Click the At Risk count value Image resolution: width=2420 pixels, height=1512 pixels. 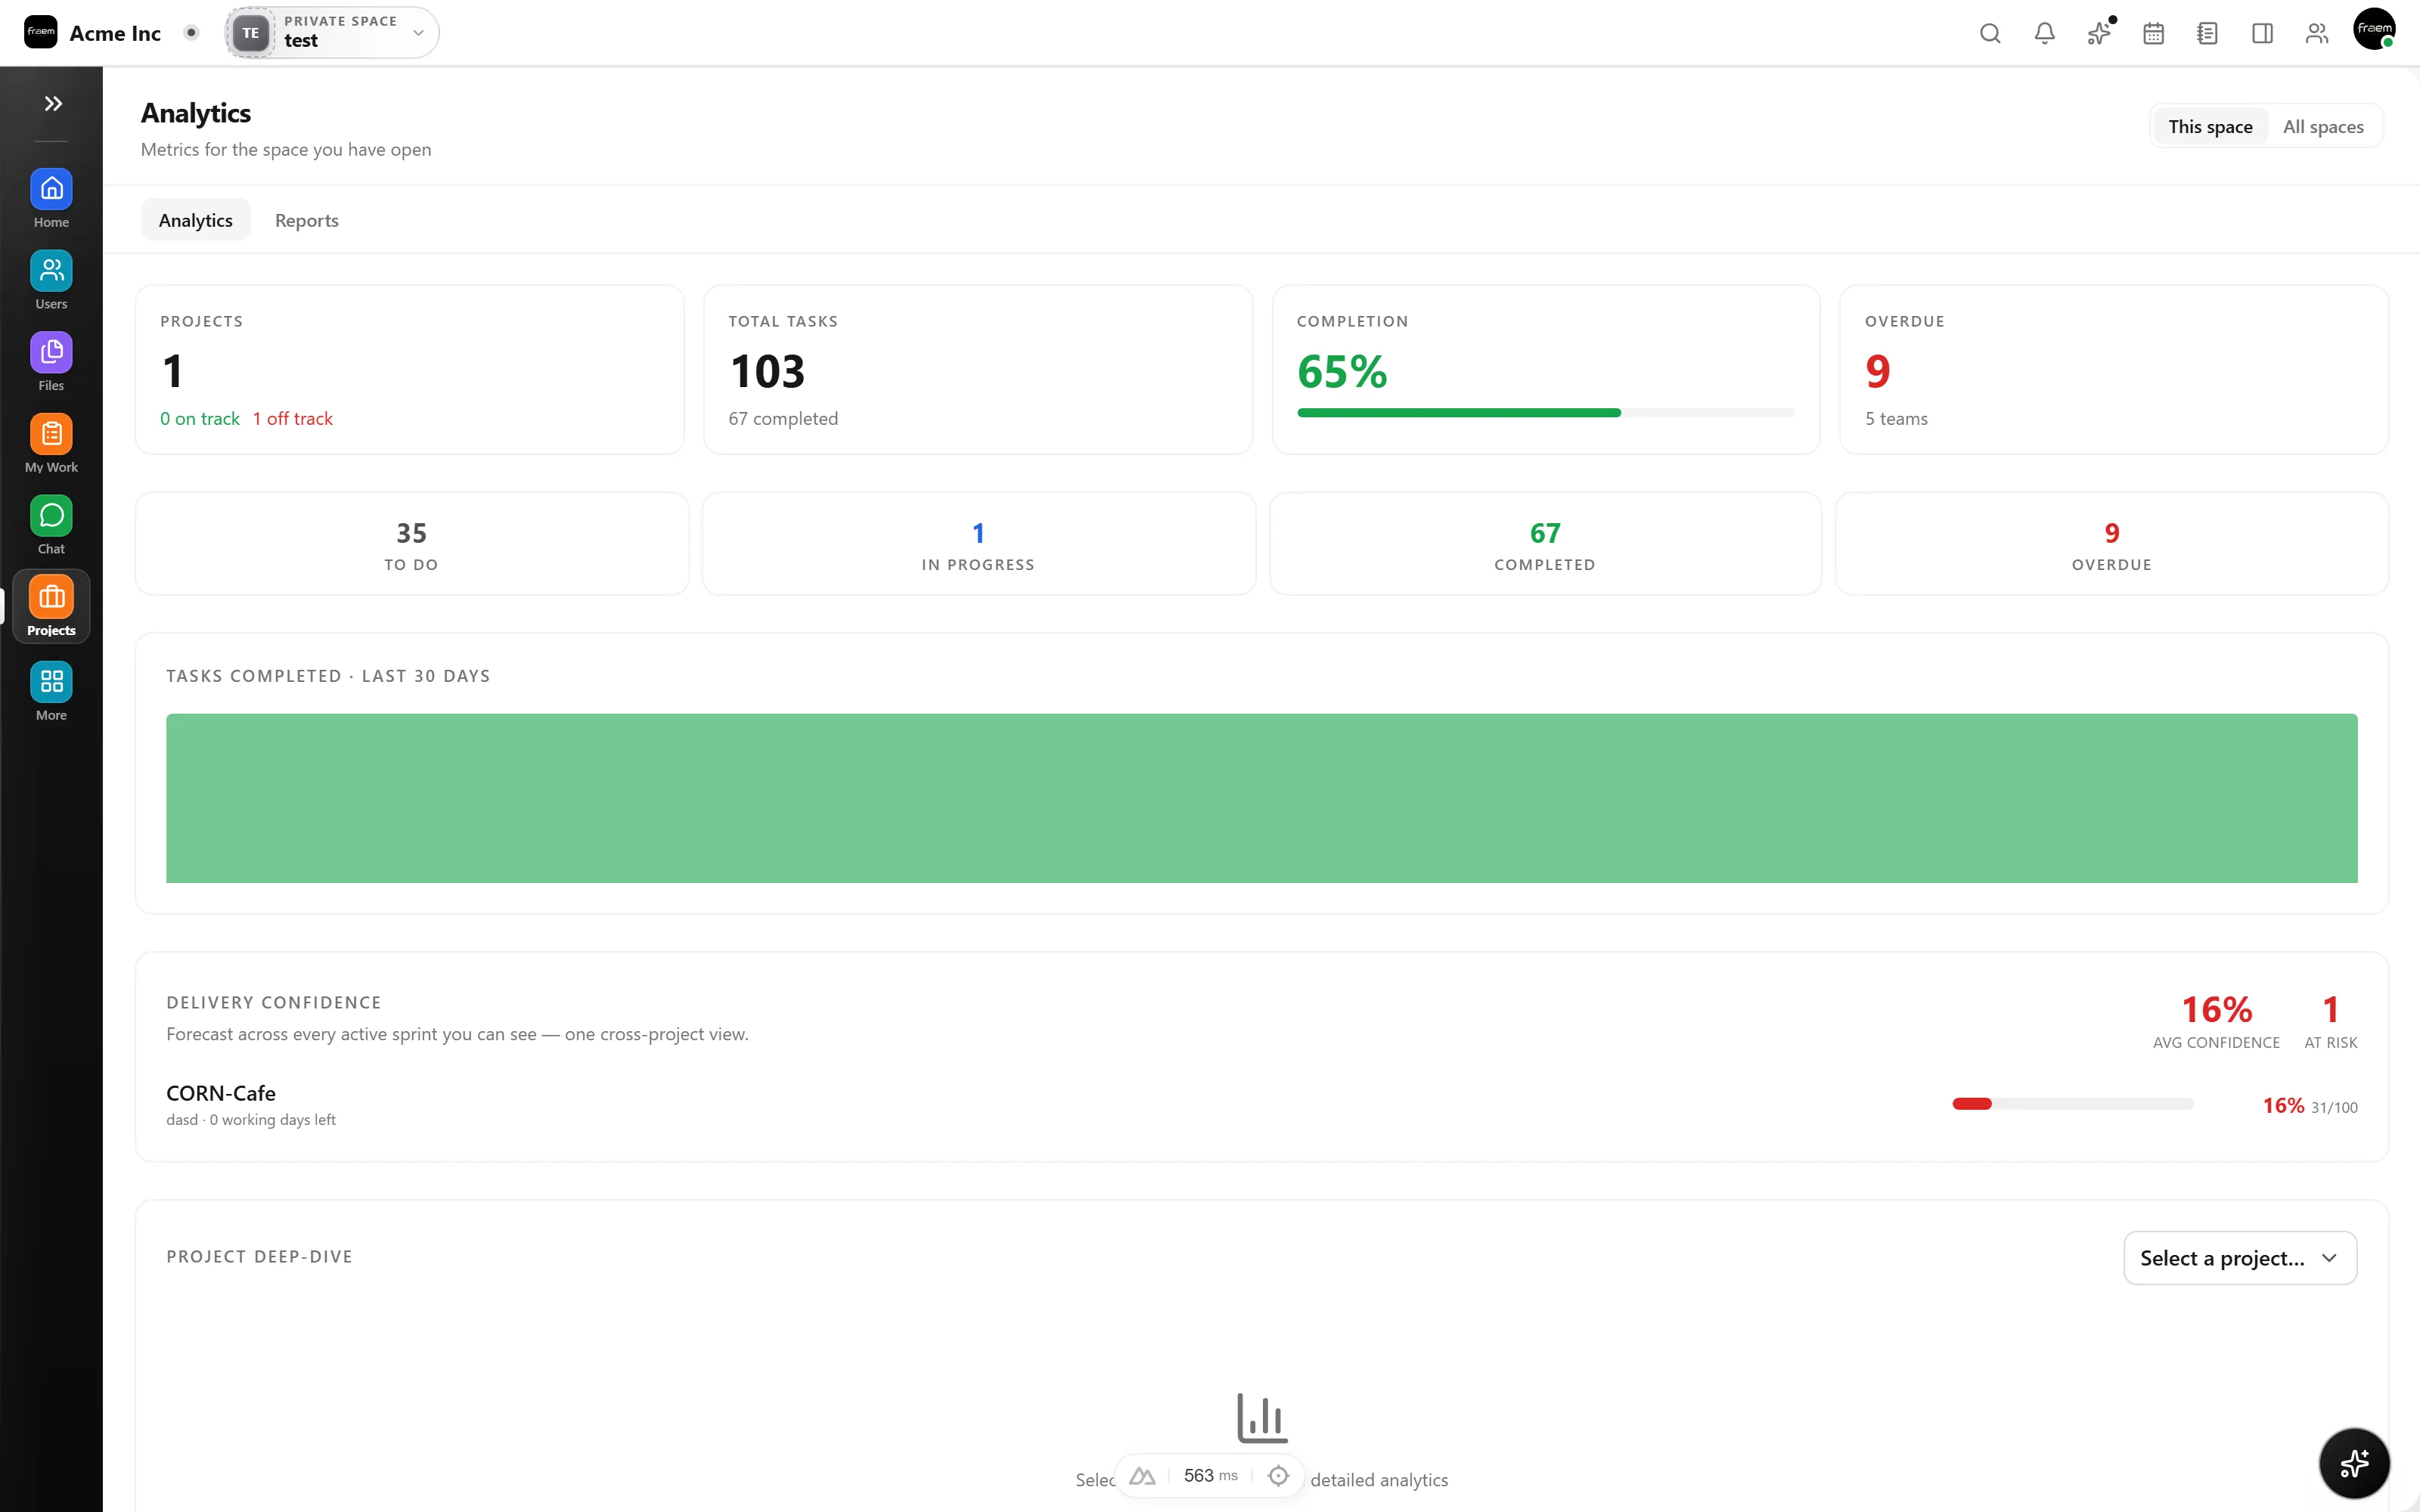coord(2331,1010)
